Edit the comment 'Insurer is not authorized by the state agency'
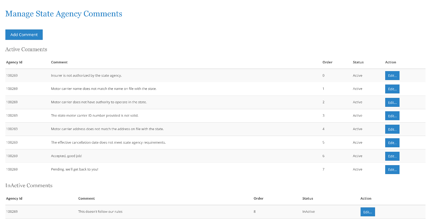This screenshot has width=427, height=219. coord(392,75)
